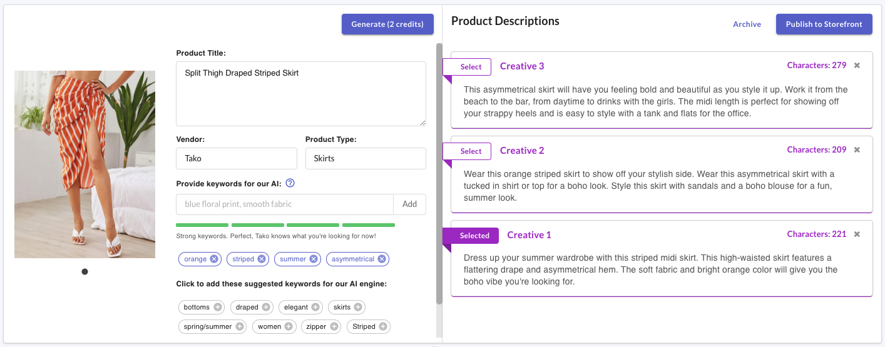Focus the Product Type field Skirts
This screenshot has height=347, width=885.
(366, 159)
